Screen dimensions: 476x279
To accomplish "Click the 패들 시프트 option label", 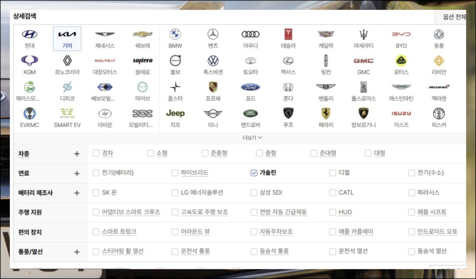I will click(x=432, y=212).
